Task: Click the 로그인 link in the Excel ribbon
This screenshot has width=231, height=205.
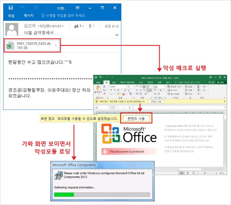Action: (212, 83)
